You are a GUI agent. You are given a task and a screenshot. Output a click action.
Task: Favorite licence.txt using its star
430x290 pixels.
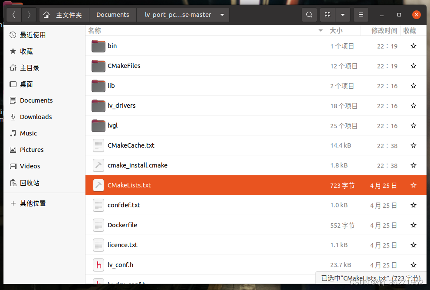pyautogui.click(x=413, y=245)
